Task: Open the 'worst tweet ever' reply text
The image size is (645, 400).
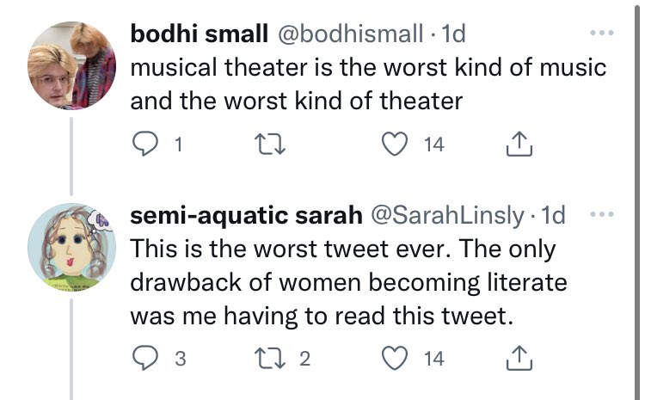Action: pos(349,283)
